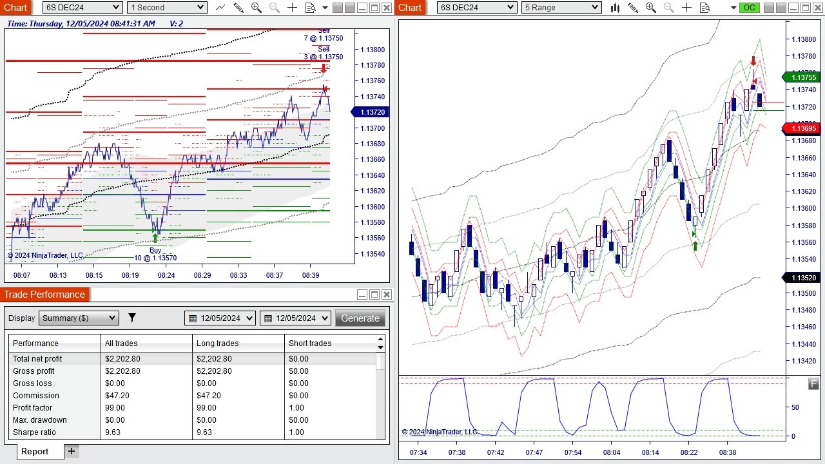Open chart style icon in left chart toolbar
This screenshot has width=825, height=464.
point(220,7)
